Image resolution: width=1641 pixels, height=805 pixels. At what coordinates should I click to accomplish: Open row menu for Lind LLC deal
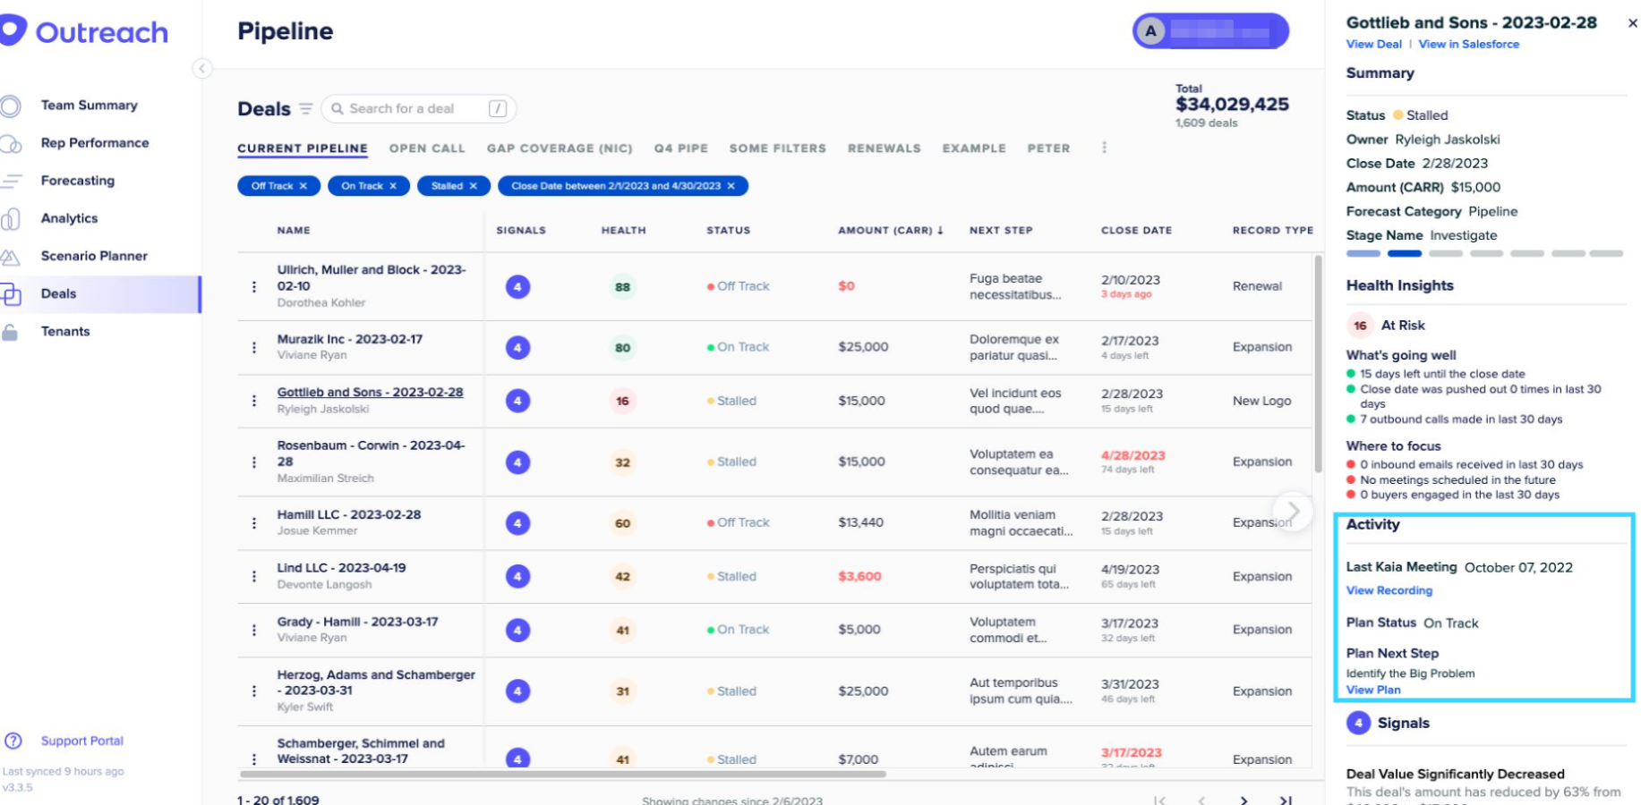[254, 576]
